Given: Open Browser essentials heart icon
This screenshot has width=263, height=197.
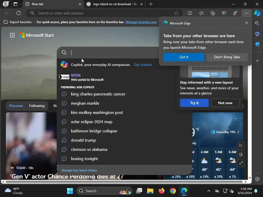Looking at the screenshot, I should [224, 13].
